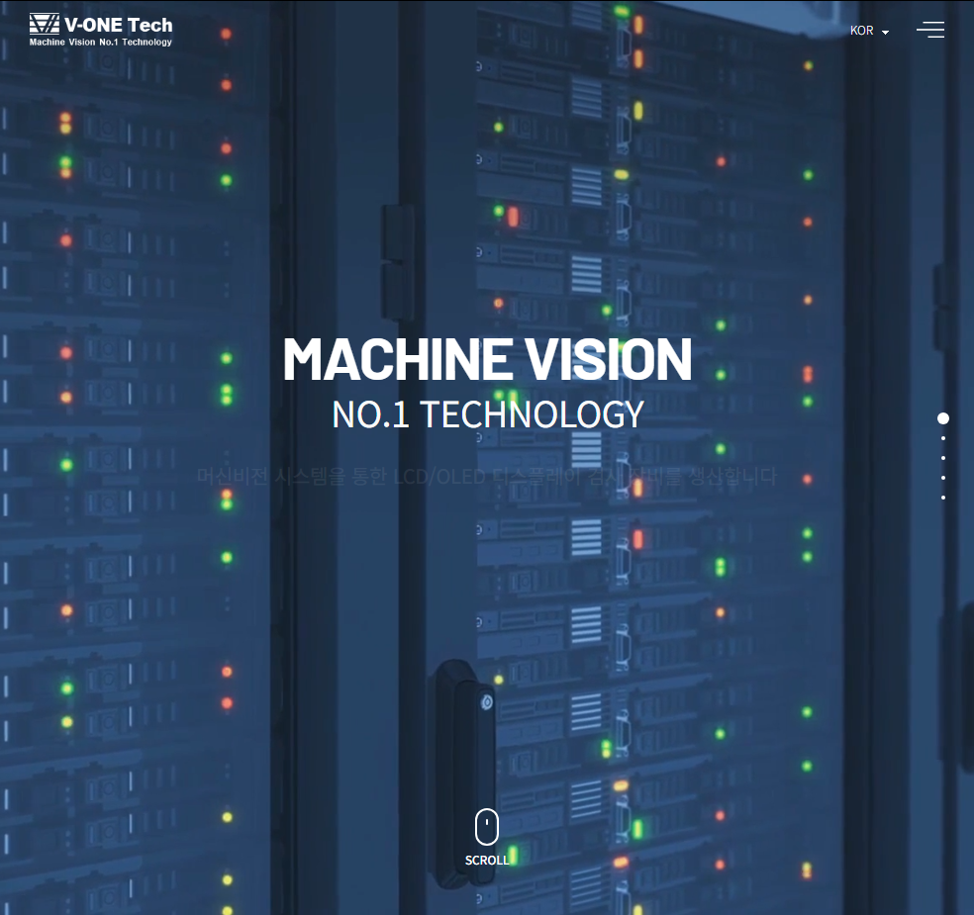Select the first (active) section dot
Viewport: 974px width, 915px height.
943,418
